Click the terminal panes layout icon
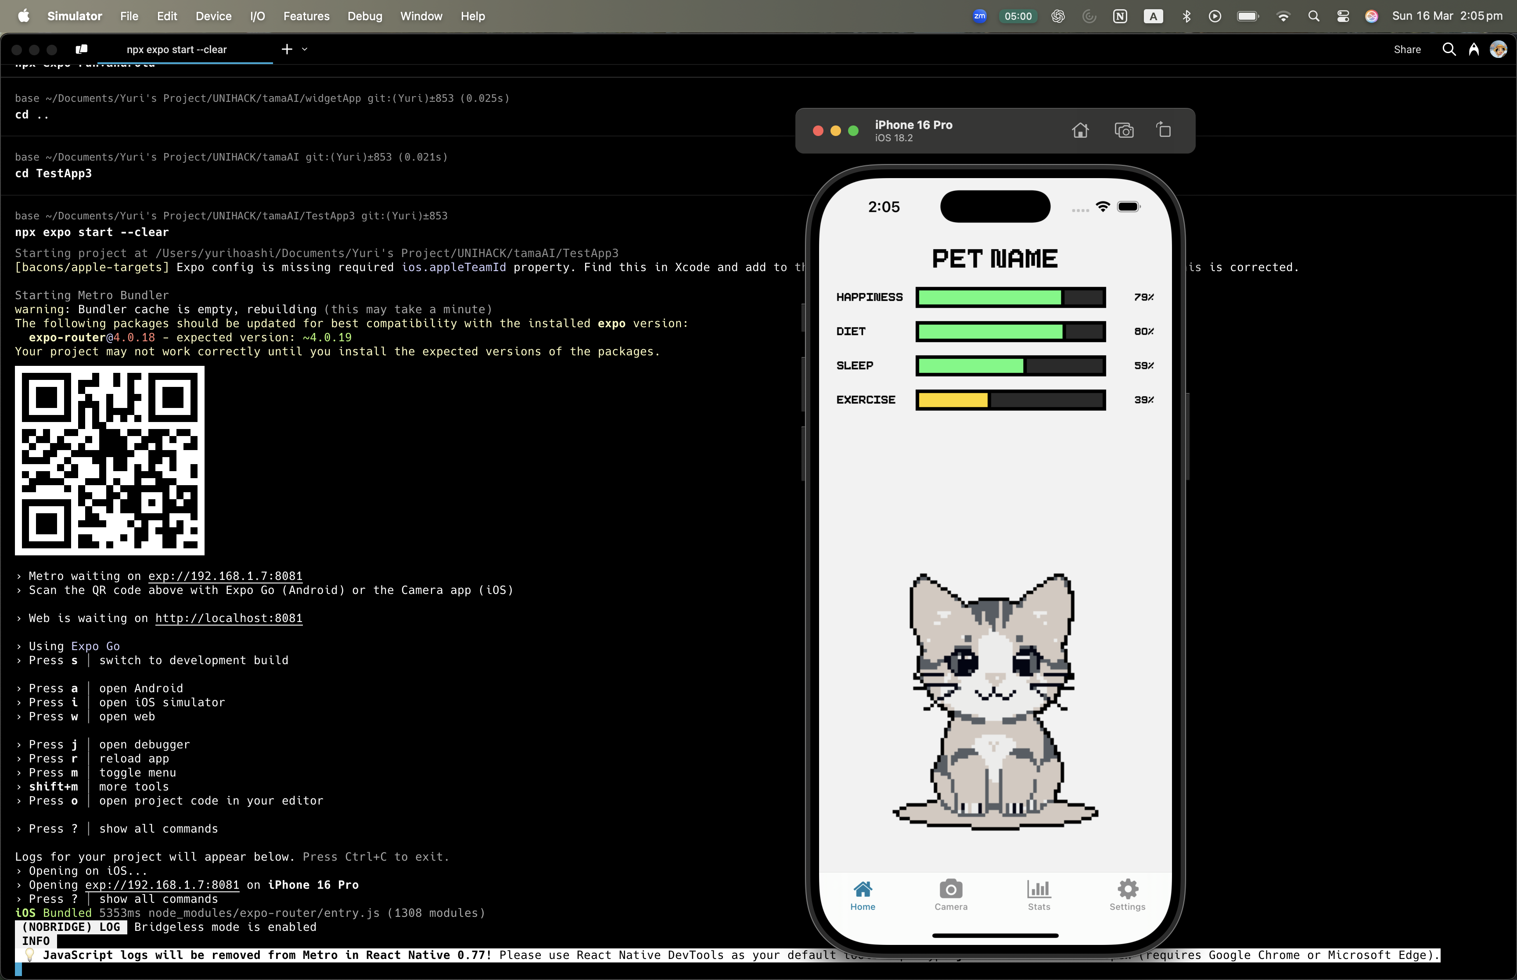Screen dimensions: 1517x980 [82, 50]
